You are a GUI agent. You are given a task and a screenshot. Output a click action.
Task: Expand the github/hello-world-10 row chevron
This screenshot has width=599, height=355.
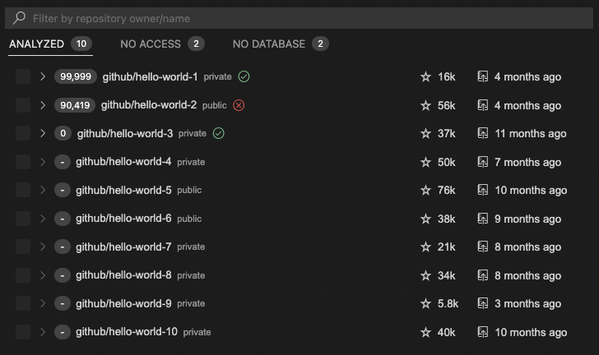[x=43, y=332]
